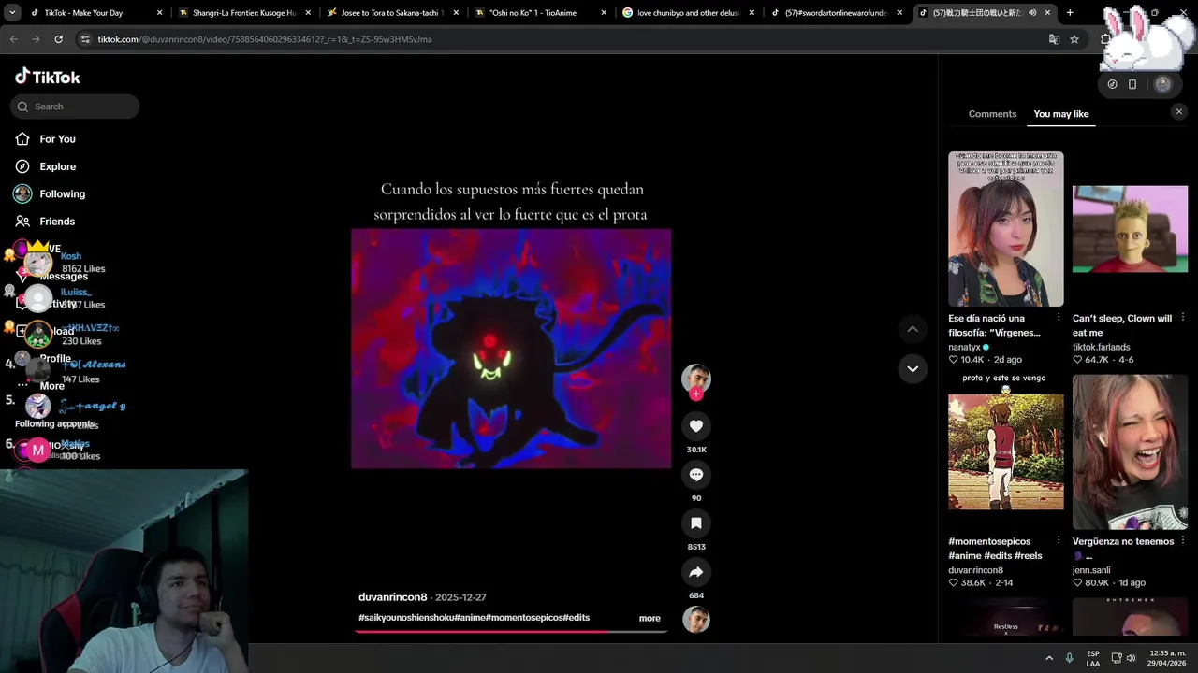Screen dimensions: 1198x673
Task: Go back in the browser
Action: (x=13, y=39)
